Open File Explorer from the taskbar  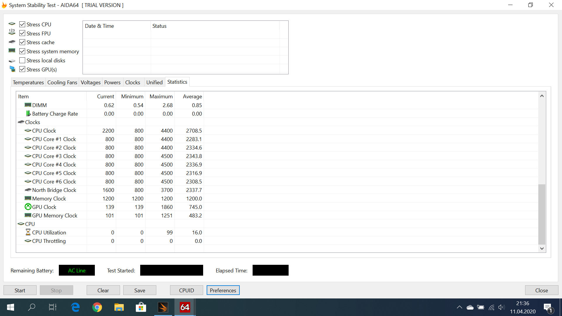click(119, 307)
